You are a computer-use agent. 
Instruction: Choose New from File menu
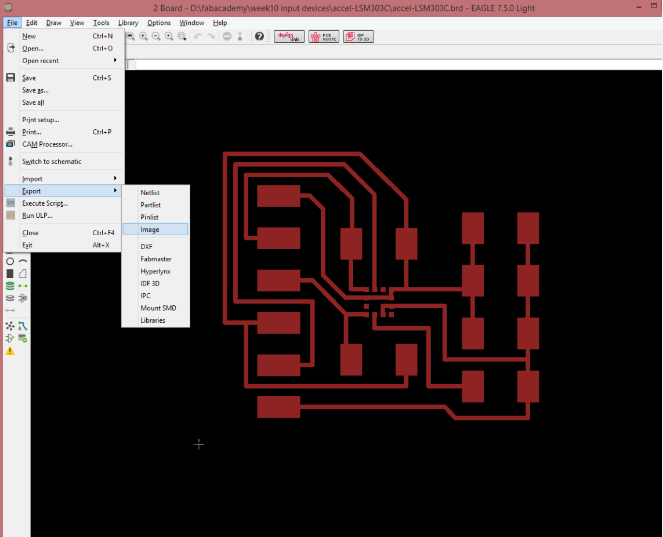click(x=64, y=36)
